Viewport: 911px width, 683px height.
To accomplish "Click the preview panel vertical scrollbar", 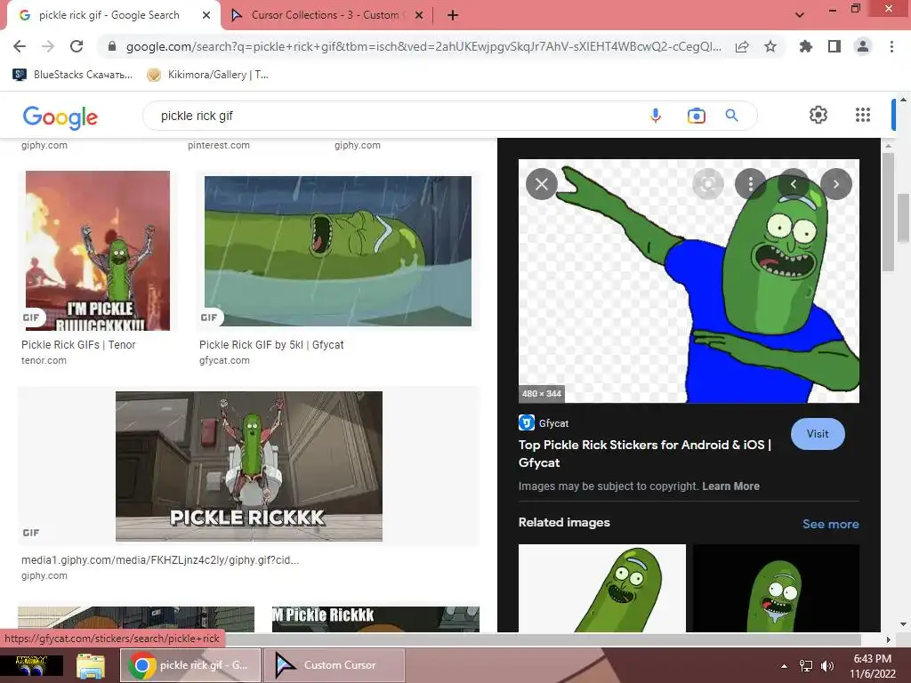I will click(x=888, y=212).
